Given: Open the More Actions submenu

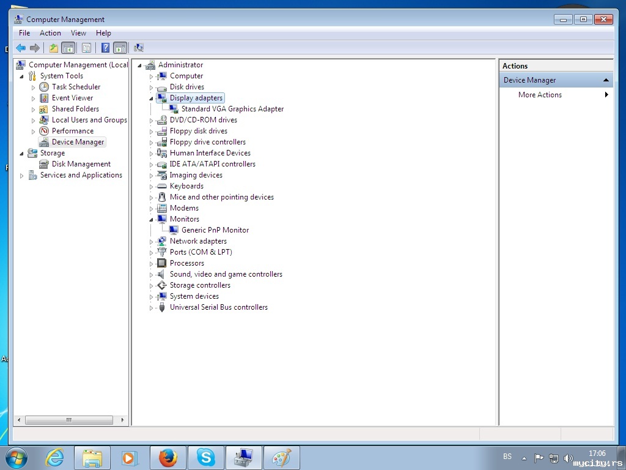Looking at the screenshot, I should click(x=540, y=95).
